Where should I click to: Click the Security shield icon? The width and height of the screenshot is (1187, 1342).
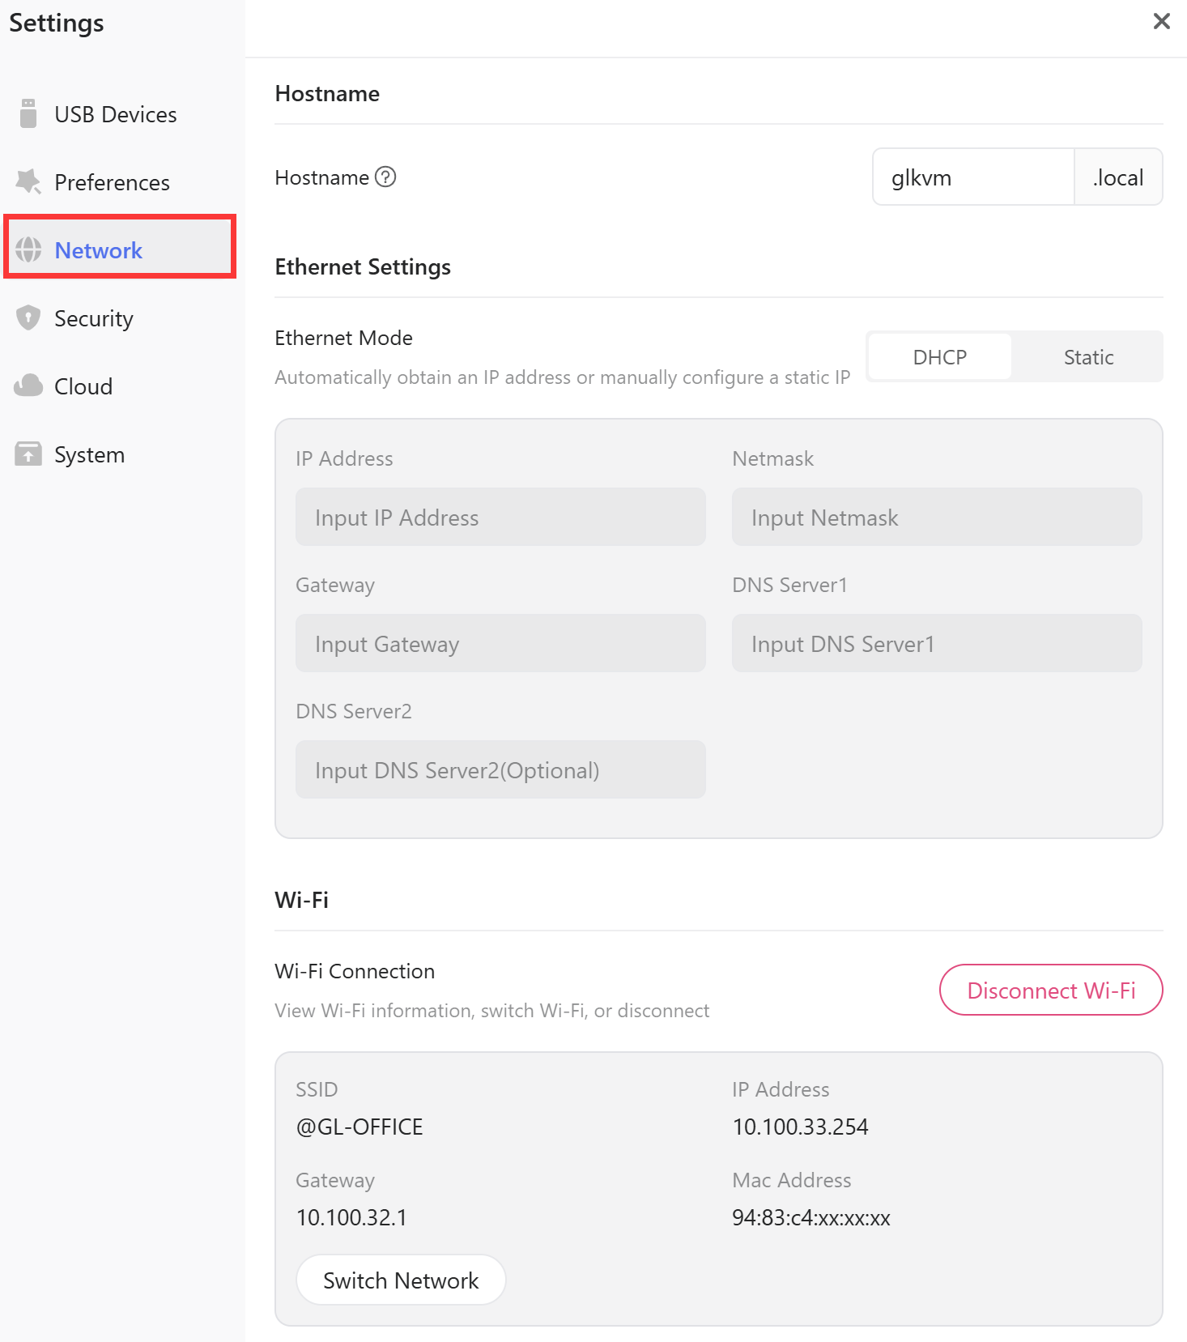click(28, 317)
